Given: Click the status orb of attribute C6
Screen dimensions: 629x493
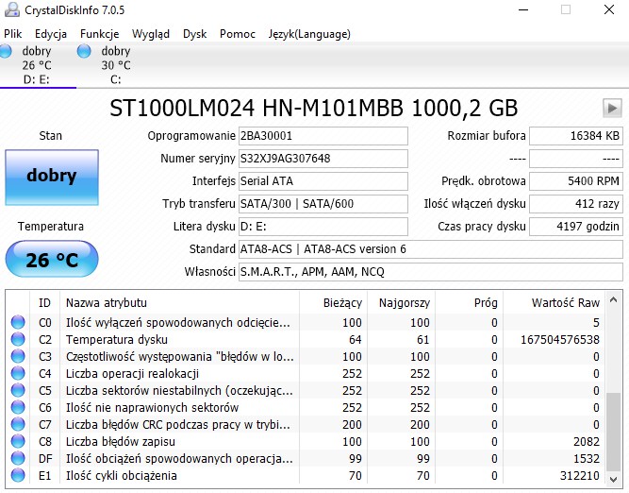Looking at the screenshot, I should coord(18,407).
